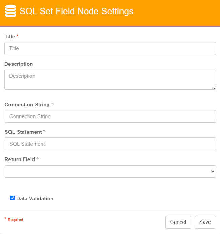This screenshot has height=234, width=220.
Task: Click the database stack icon in header
Action: (10, 11)
